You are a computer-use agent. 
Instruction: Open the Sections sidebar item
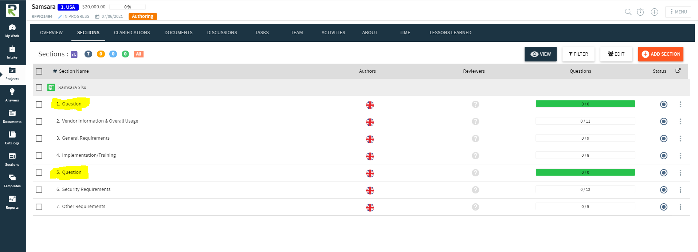coord(12,160)
